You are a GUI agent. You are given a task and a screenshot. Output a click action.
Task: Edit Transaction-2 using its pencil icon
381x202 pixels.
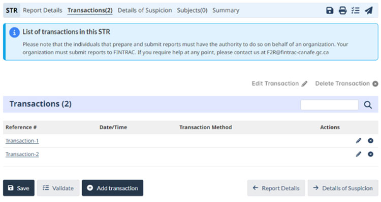click(x=359, y=154)
